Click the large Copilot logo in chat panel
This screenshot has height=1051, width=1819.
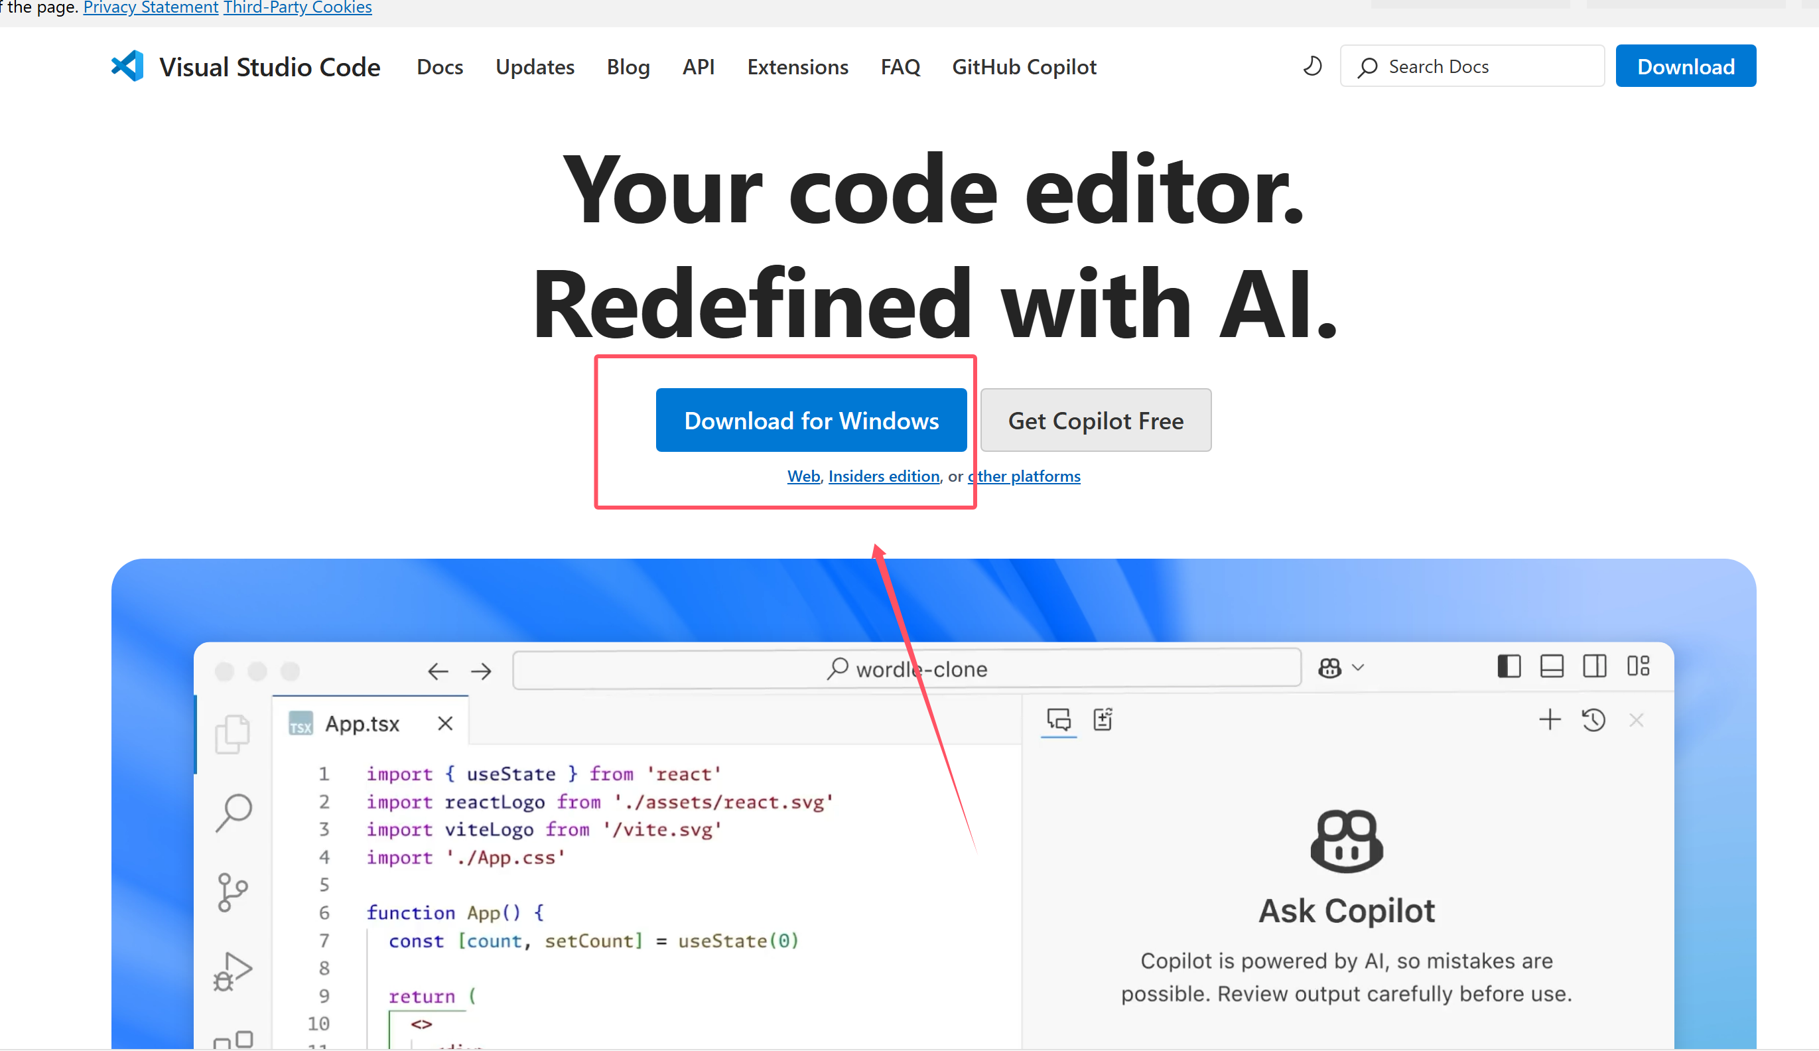point(1347,841)
